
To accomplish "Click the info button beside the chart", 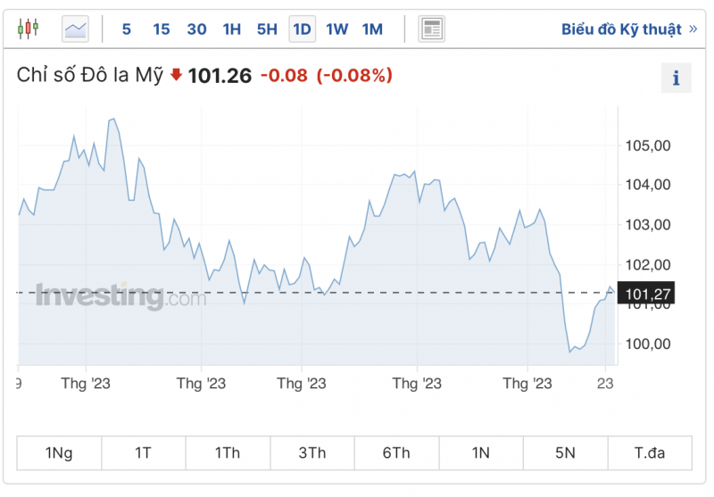I will (x=676, y=79).
